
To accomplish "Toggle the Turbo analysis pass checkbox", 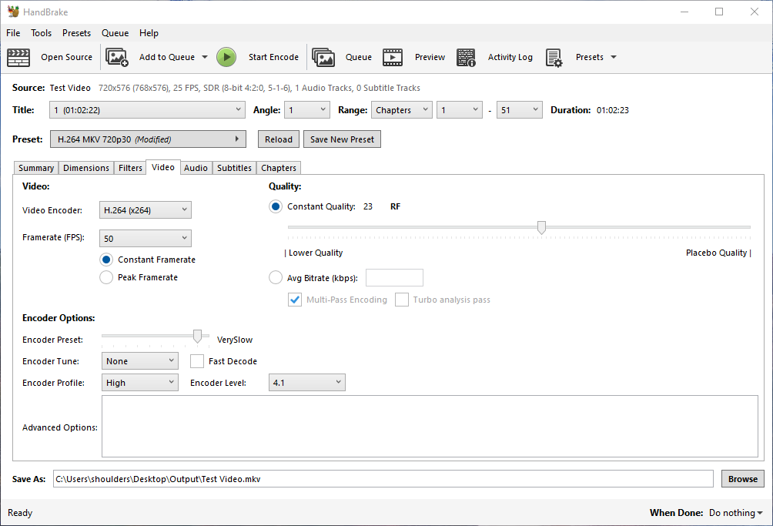I will coord(402,300).
